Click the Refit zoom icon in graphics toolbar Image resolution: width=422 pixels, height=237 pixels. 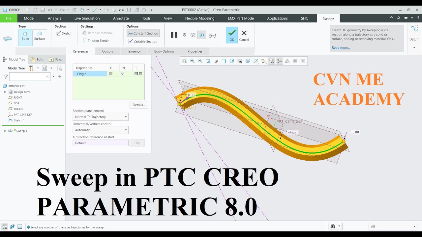click(x=184, y=61)
